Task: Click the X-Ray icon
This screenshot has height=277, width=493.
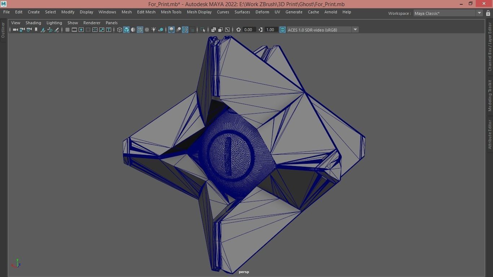Action: coord(214,30)
